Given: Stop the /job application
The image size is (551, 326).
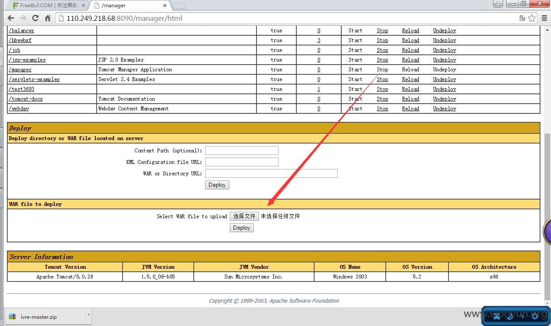Looking at the screenshot, I should point(382,50).
